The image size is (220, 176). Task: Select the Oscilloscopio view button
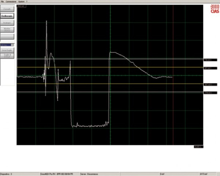coord(7,16)
